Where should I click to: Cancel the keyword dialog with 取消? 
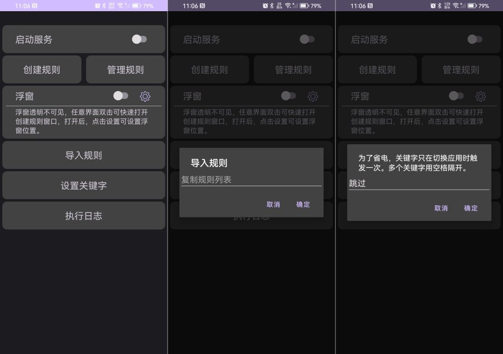pyautogui.click(x=441, y=208)
